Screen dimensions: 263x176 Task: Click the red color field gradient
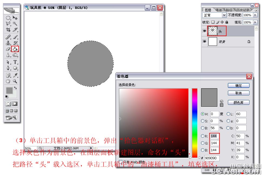154,123
